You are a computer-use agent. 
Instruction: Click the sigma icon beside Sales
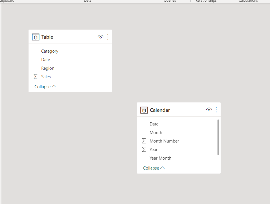35,77
